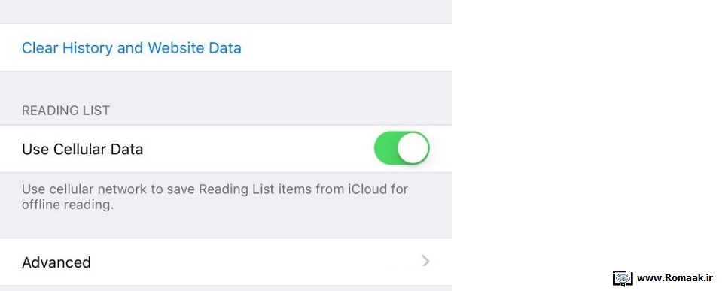Image resolution: width=722 pixels, height=291 pixels.
Task: Click the green part of the toggle
Action: (x=386, y=148)
